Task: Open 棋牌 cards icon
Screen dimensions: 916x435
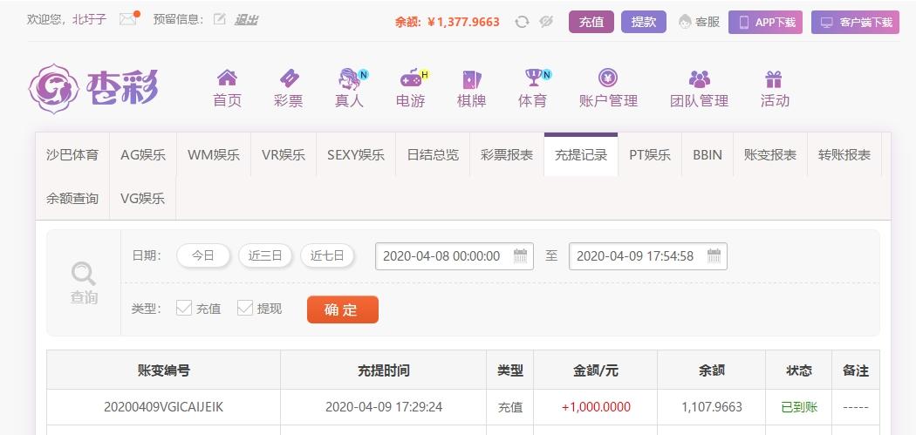Action: [x=471, y=78]
